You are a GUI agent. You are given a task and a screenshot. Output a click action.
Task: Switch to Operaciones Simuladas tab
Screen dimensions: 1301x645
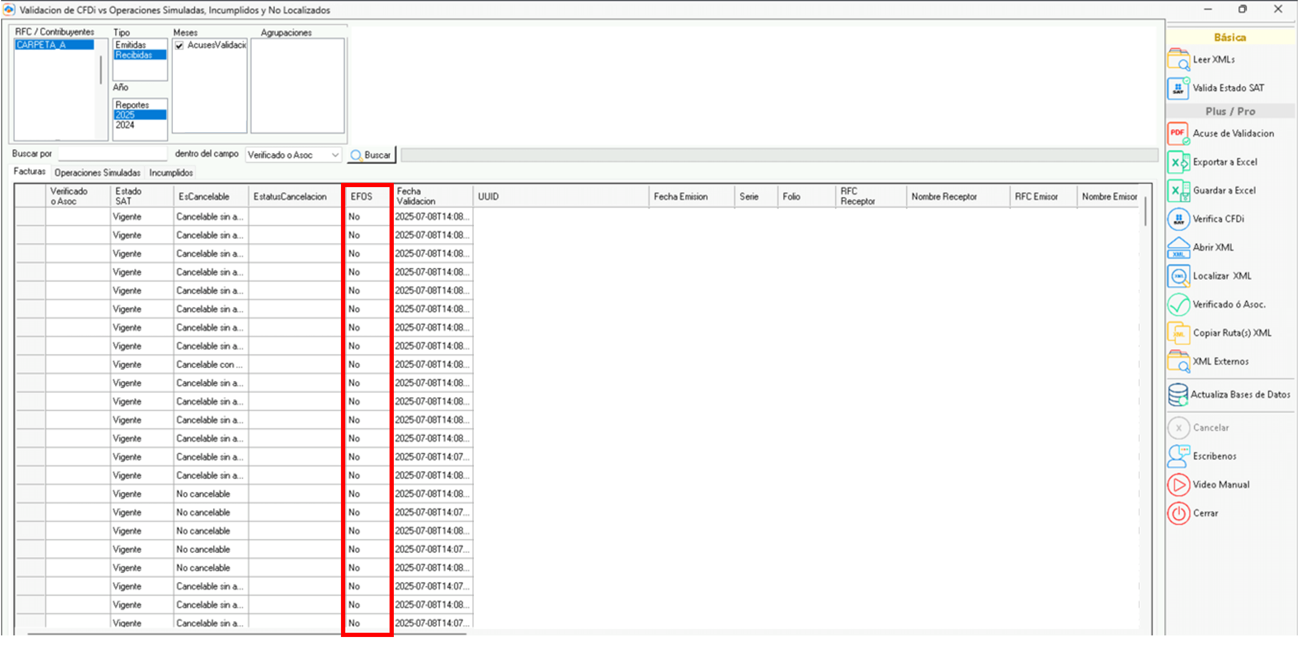tap(97, 173)
